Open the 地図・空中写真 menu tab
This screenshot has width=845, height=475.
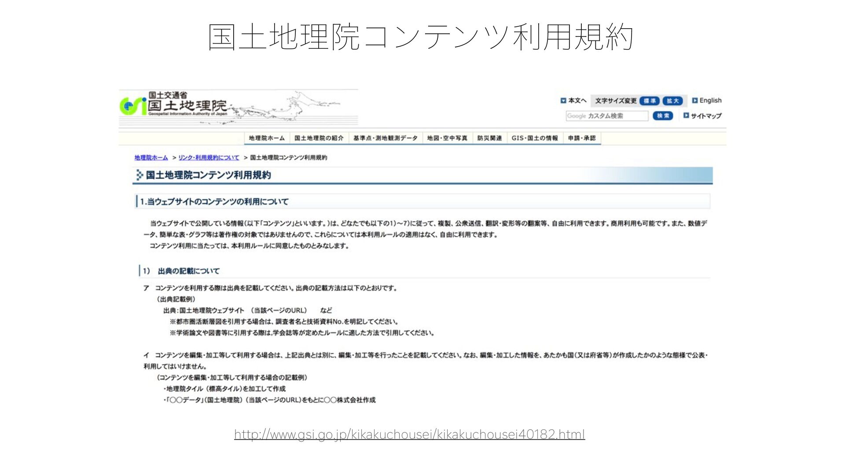[x=447, y=138]
